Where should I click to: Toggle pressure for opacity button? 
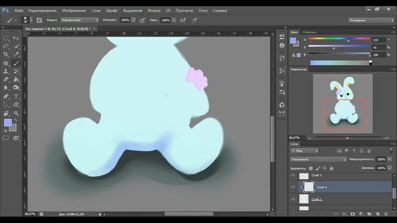pos(142,20)
